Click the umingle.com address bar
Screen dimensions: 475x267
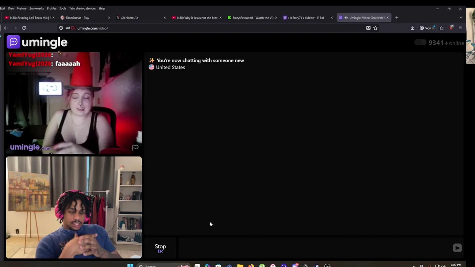point(219,28)
